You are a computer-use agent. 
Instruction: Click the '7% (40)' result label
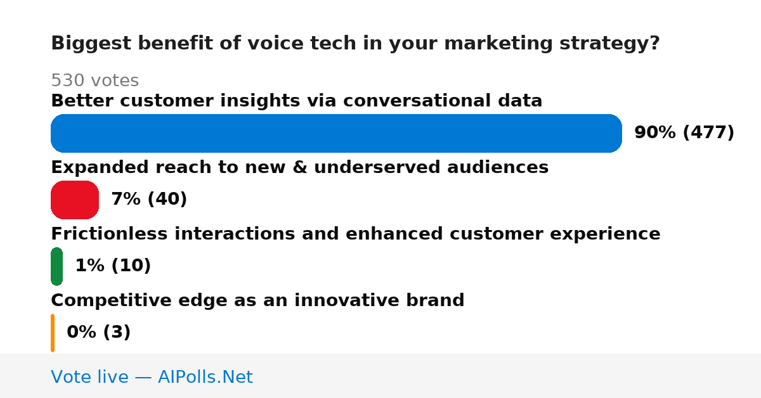[149, 200]
